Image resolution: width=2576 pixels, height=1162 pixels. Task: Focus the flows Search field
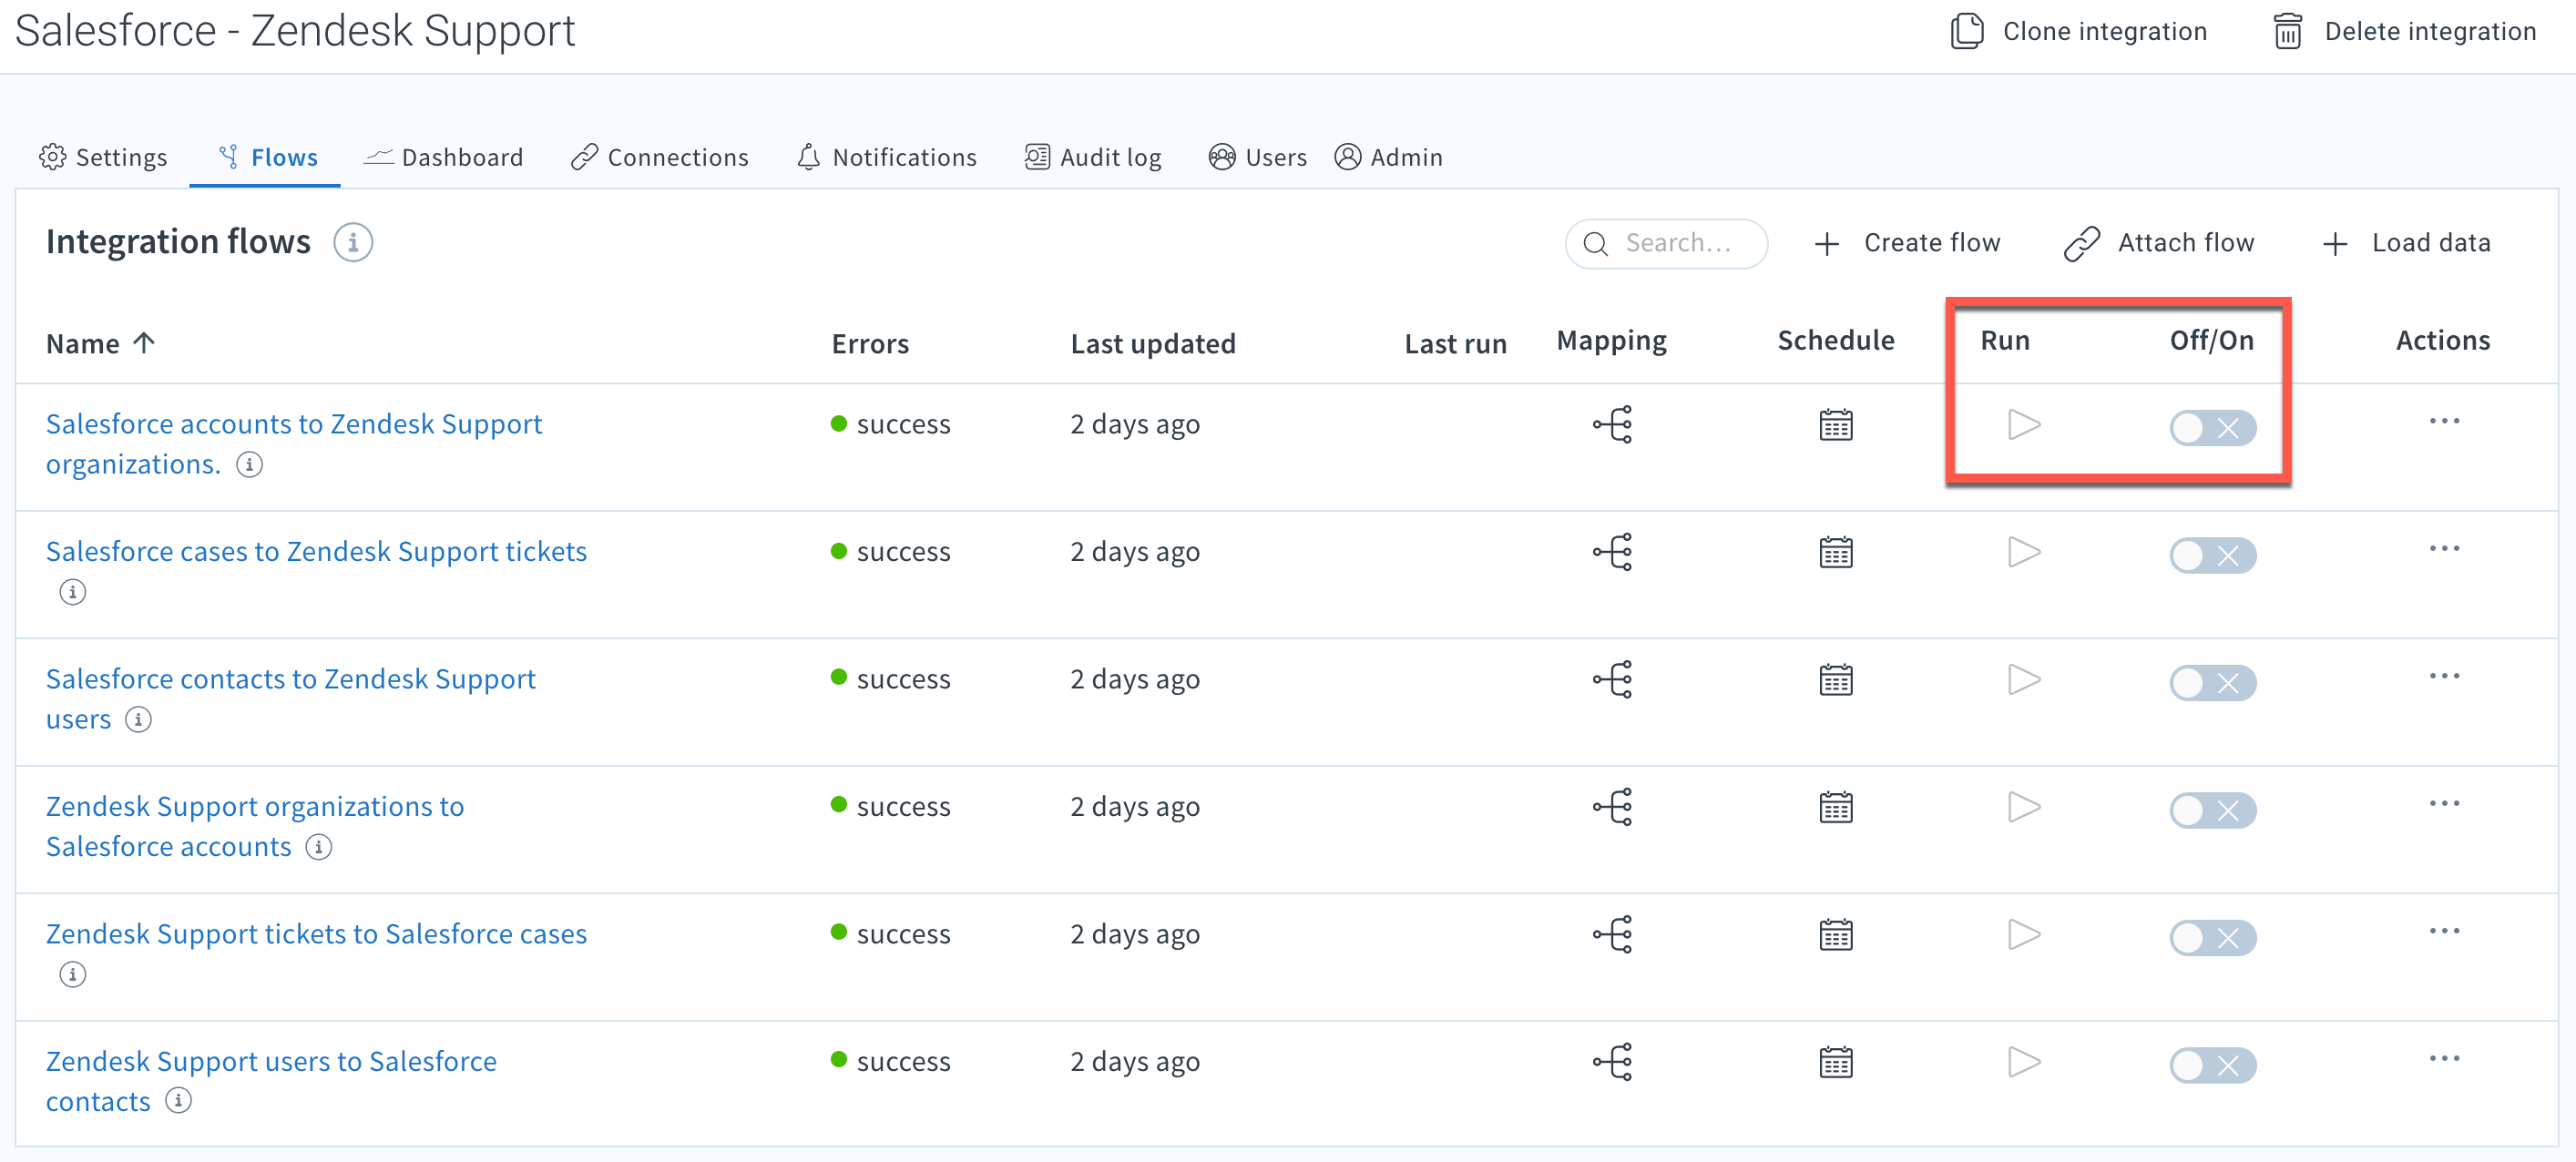(1666, 243)
